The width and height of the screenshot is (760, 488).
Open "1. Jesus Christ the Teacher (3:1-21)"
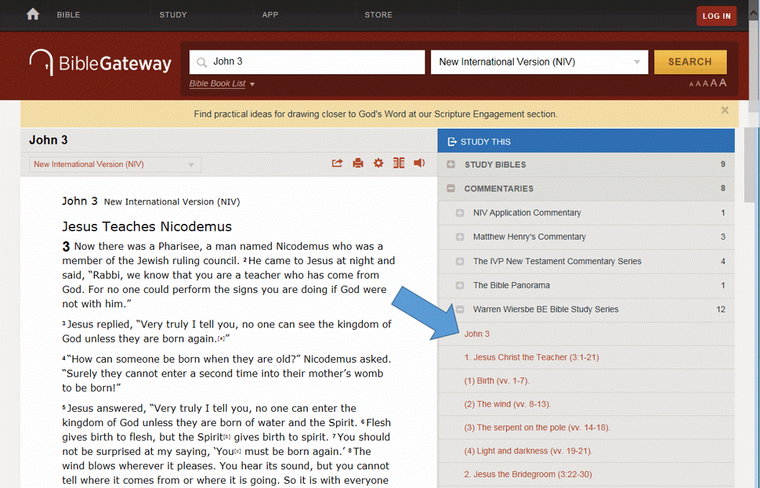tap(532, 357)
